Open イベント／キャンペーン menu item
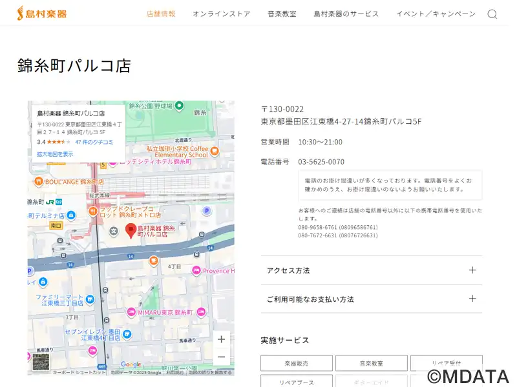This screenshot has width=517, height=387. 436,14
